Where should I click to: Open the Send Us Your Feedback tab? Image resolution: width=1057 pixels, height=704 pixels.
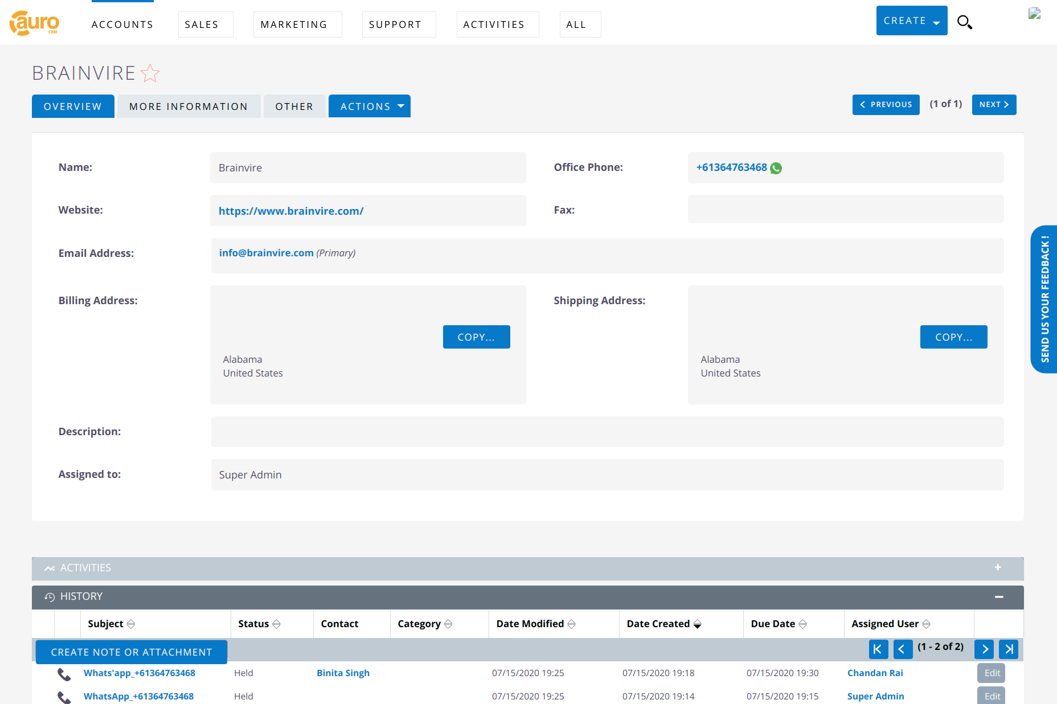click(x=1044, y=299)
